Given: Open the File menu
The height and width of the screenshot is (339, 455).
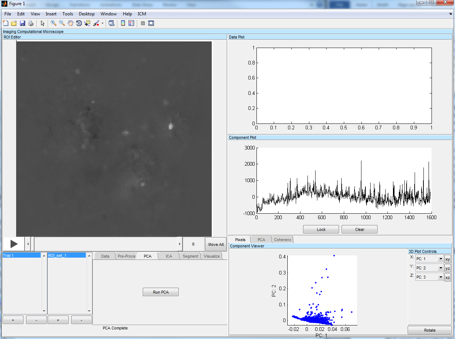Looking at the screenshot, I should tap(8, 14).
